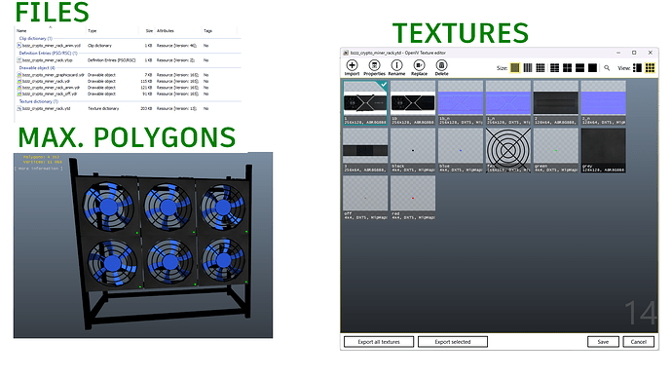Choose the largest solid black size icon
Viewport: 672px width, 378px height.
click(592, 68)
